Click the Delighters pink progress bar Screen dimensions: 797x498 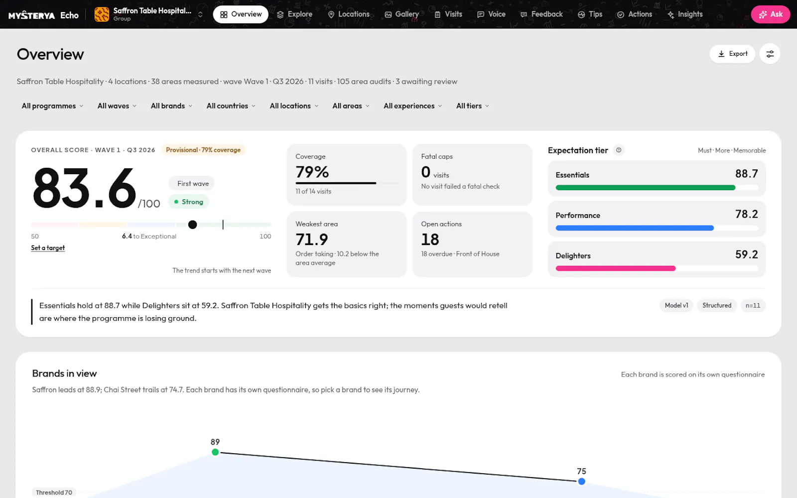(x=616, y=268)
